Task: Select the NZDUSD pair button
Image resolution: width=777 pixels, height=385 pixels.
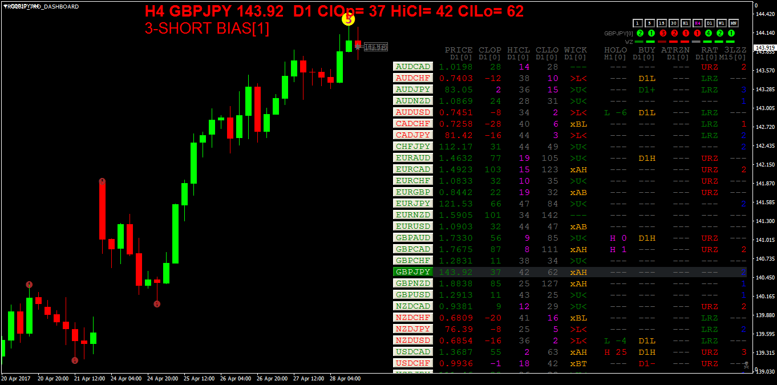Action: (x=413, y=341)
